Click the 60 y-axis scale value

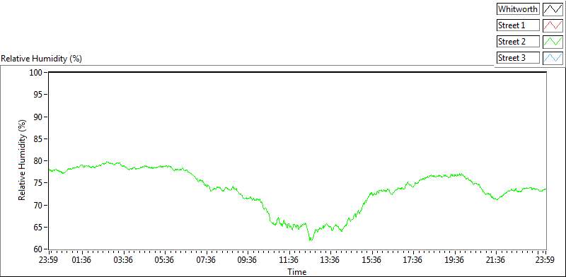39,249
